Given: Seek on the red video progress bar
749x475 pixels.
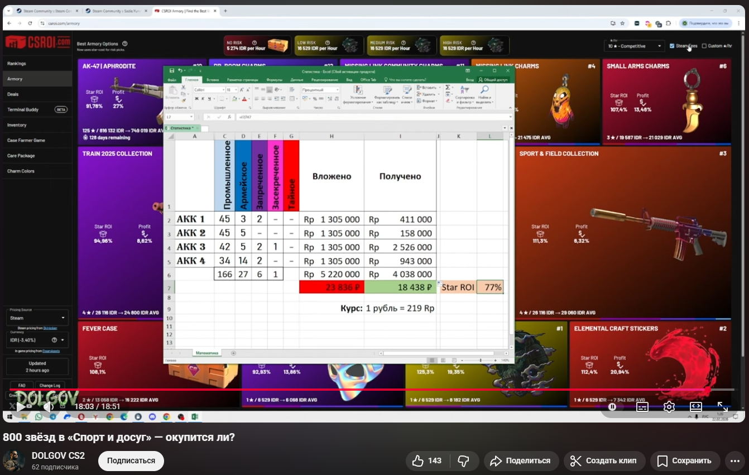Looking at the screenshot, I should 372,390.
